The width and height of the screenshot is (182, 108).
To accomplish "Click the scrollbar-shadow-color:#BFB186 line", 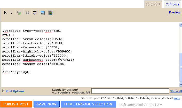I will tap(34, 64).
